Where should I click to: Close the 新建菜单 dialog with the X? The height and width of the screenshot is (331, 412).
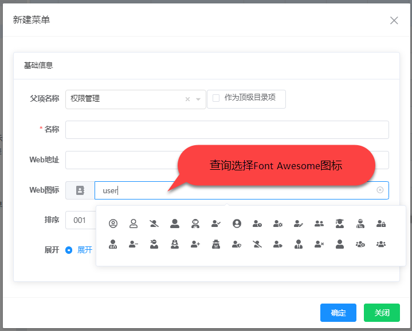(x=394, y=21)
